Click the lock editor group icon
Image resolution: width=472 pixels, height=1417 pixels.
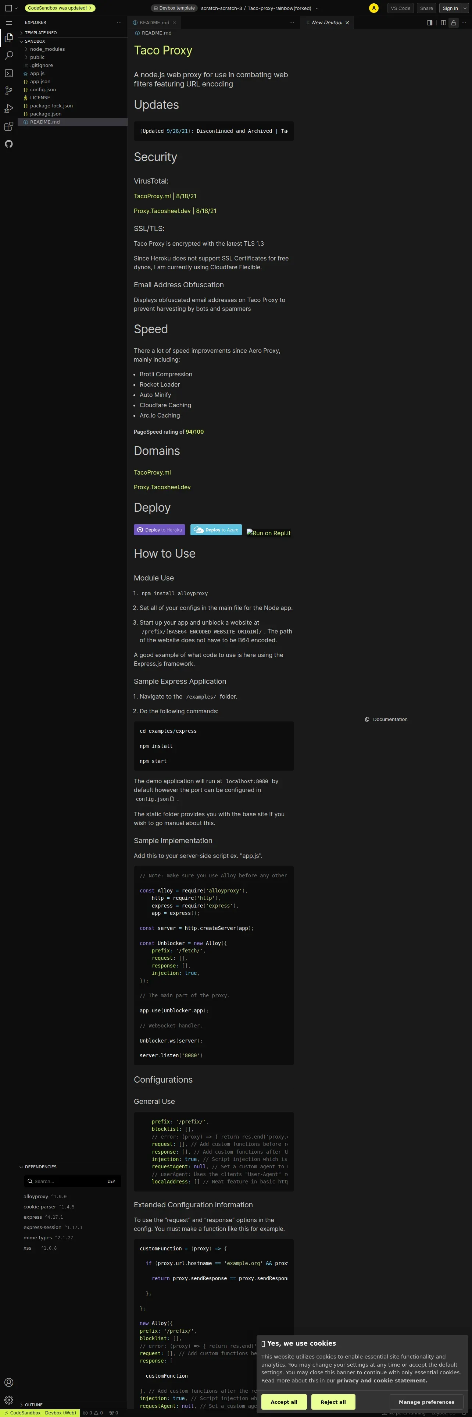tap(453, 22)
